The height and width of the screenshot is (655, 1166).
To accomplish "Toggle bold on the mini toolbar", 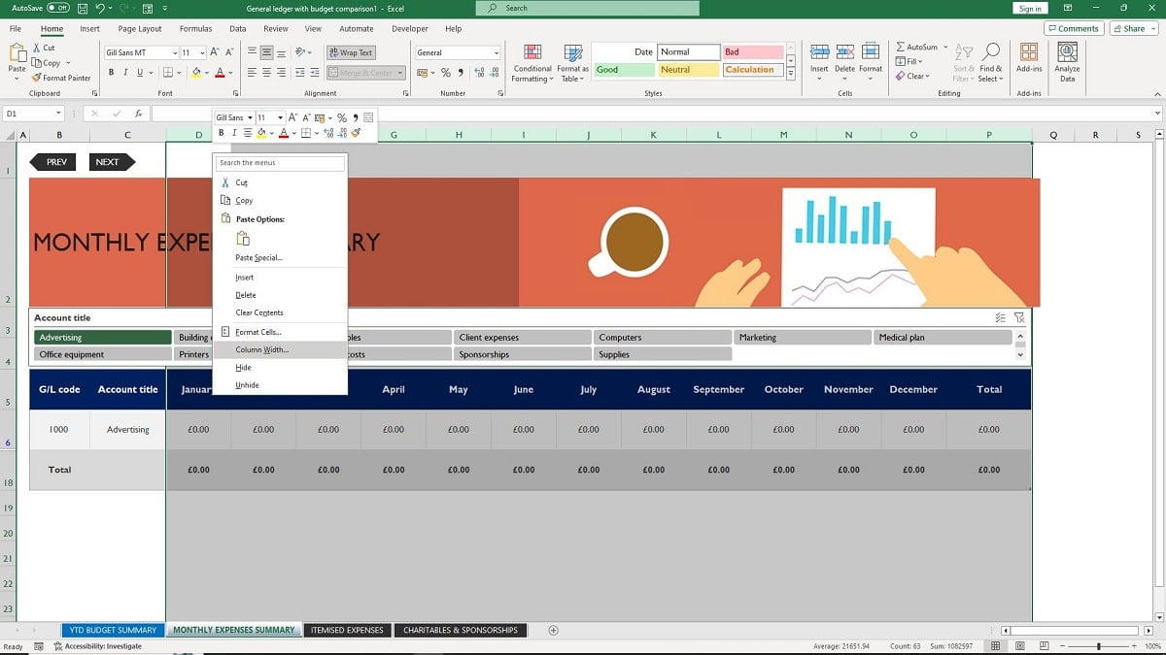I will 221,133.
